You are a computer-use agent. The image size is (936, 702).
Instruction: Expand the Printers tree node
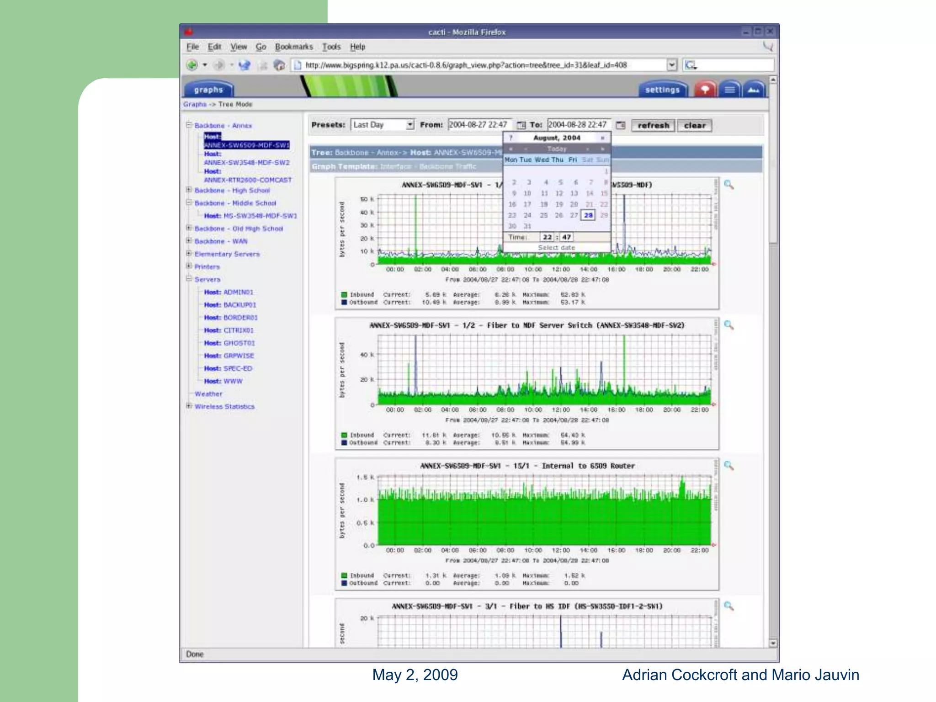(x=189, y=266)
